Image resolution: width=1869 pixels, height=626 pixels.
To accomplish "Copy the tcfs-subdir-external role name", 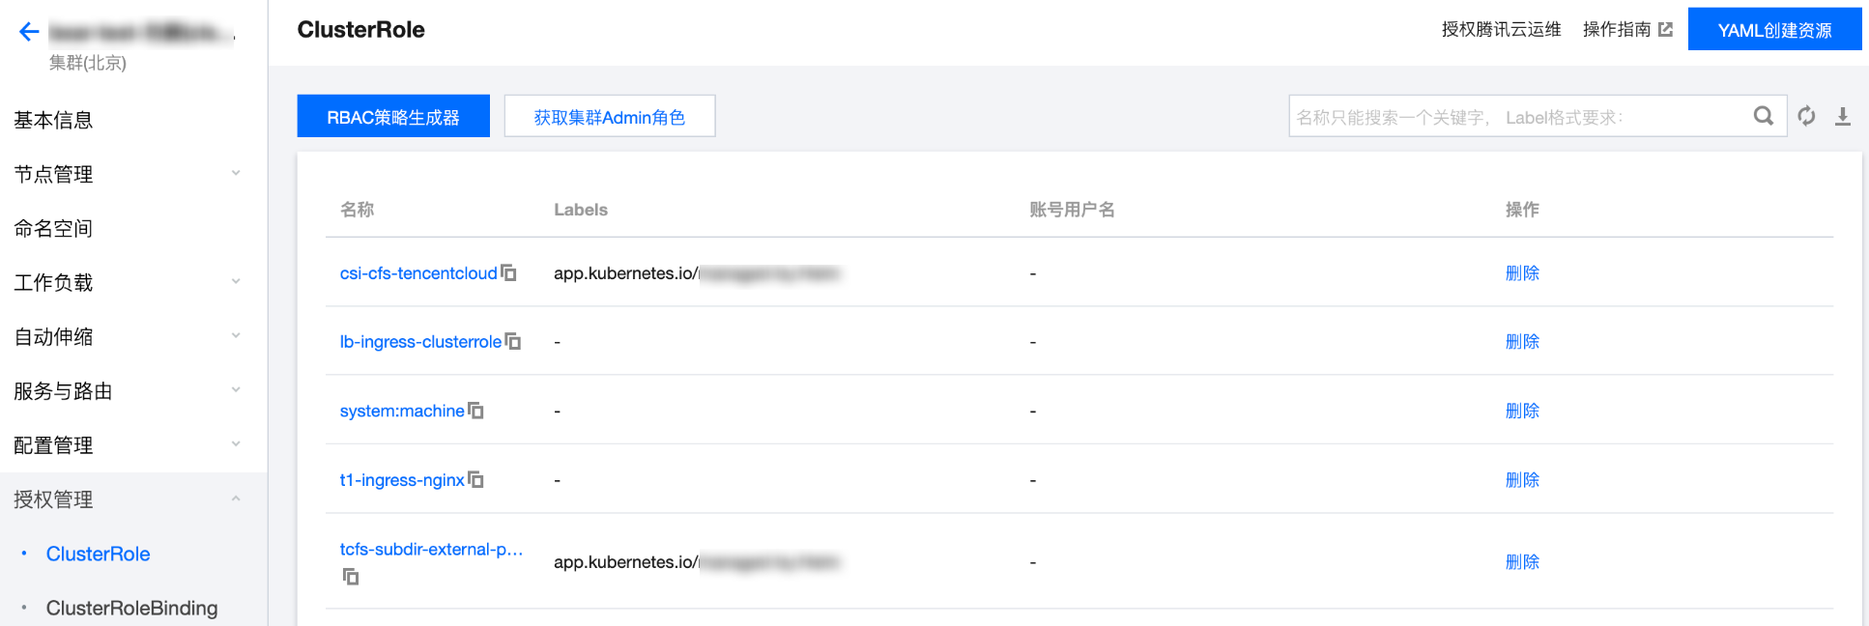I will [351, 577].
